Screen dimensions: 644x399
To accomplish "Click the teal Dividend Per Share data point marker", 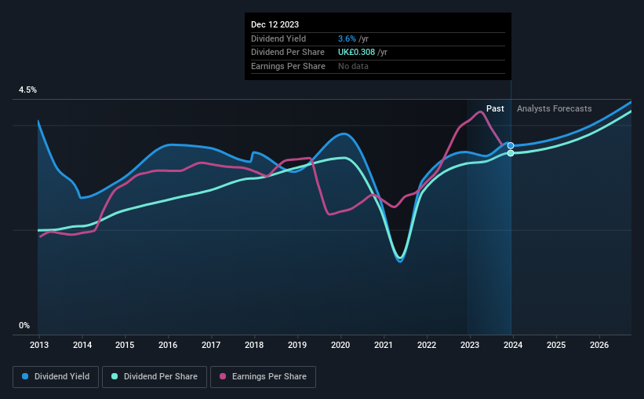I will coord(511,153).
